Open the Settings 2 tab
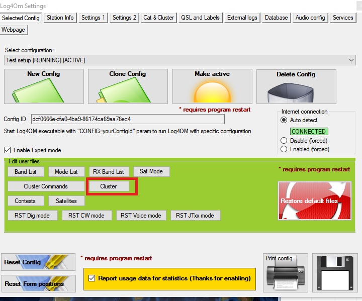 pyautogui.click(x=124, y=18)
